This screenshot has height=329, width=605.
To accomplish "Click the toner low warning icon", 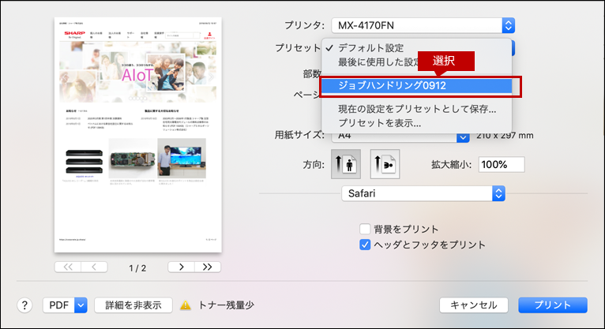I will click(x=186, y=305).
